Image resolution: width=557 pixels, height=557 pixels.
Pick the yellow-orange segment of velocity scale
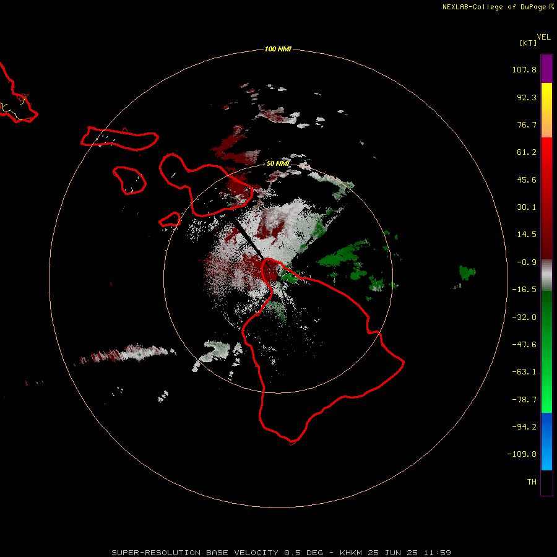pos(546,110)
